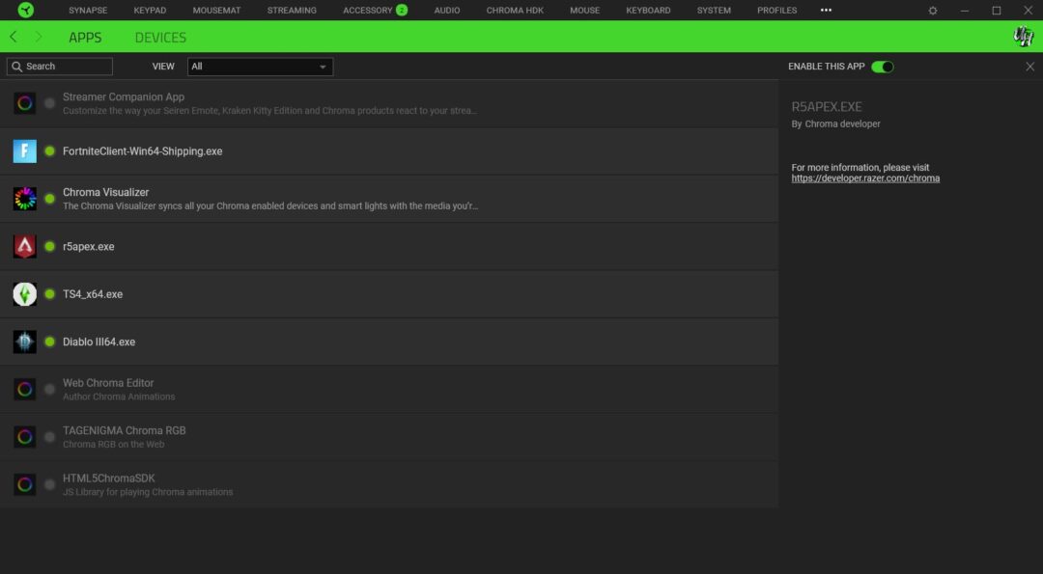Click the Diablo III64.exe game icon
Viewport: 1043px width, 574px height.
click(24, 342)
